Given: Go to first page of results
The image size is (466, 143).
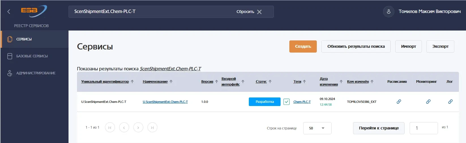Looking at the screenshot, I should tap(110, 127).
